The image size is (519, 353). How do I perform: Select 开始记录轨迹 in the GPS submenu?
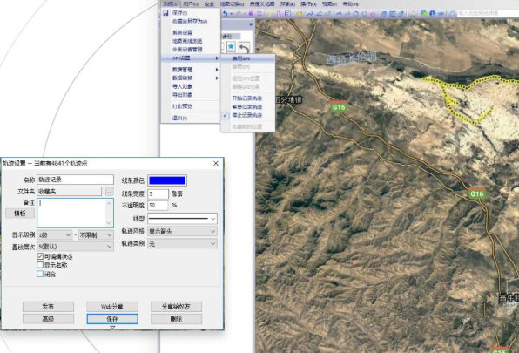pos(247,98)
